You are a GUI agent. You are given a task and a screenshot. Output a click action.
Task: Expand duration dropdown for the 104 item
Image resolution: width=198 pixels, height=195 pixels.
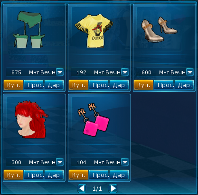click(x=125, y=162)
